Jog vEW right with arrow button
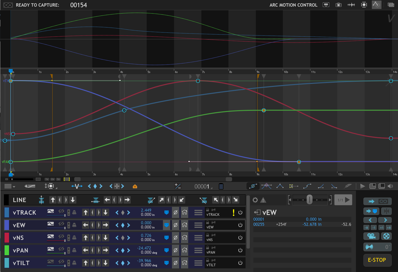 [x=105, y=225]
